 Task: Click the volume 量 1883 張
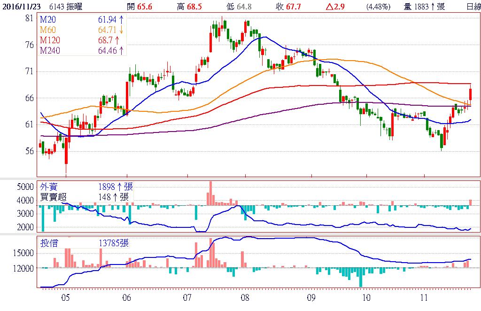click(424, 7)
